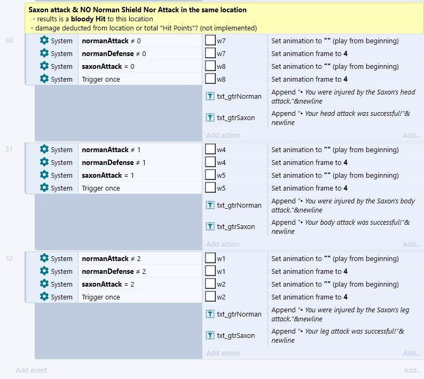Click txt_gtrNorman text icon for head attack message
Screen dimensions: 424x379
coord(210,96)
